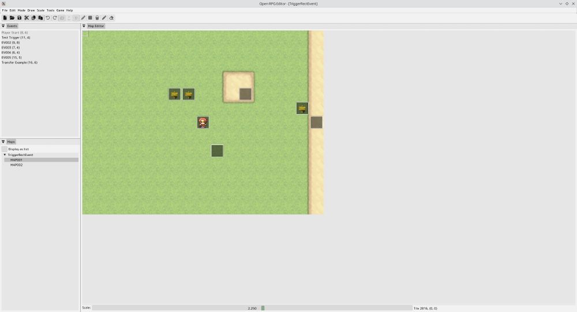
Task: Select MAP002 in the maps tree
Action: point(17,165)
